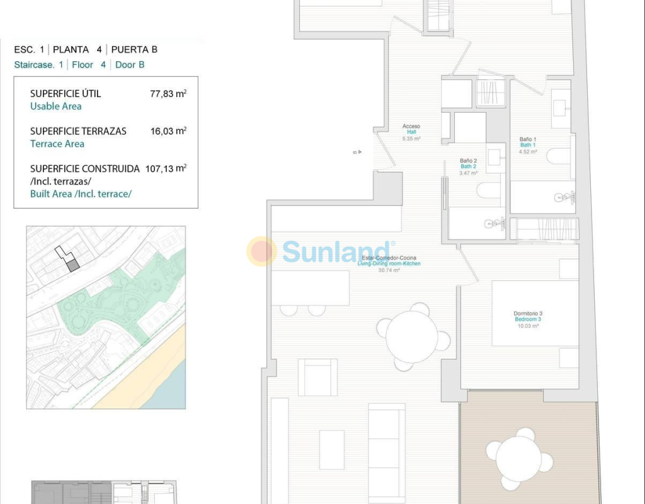Image resolution: width=645 pixels, height=504 pixels.
Task: Open the building key plan thumbnail at bottom
Action: pos(104,492)
